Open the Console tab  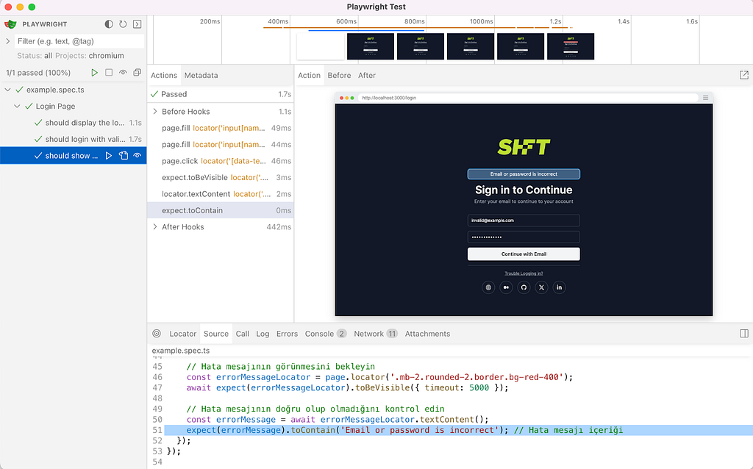point(326,334)
